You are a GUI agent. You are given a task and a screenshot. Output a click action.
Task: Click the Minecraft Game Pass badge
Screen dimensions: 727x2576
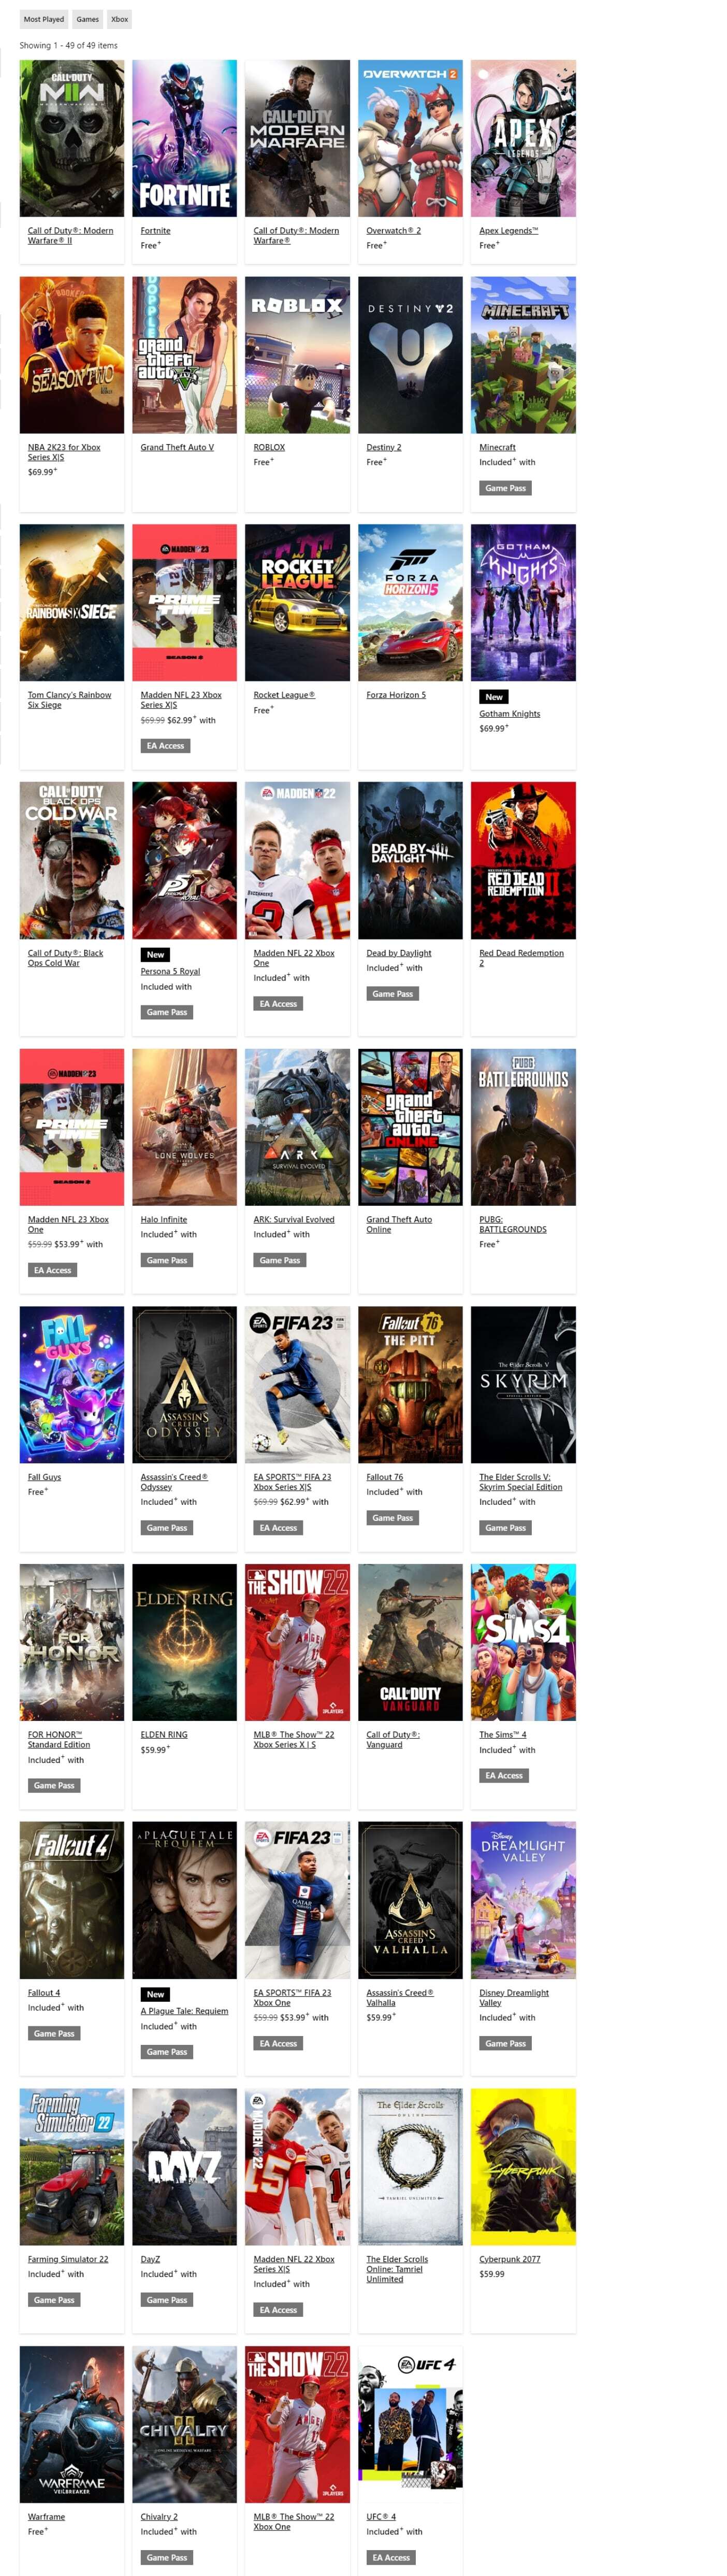click(505, 488)
